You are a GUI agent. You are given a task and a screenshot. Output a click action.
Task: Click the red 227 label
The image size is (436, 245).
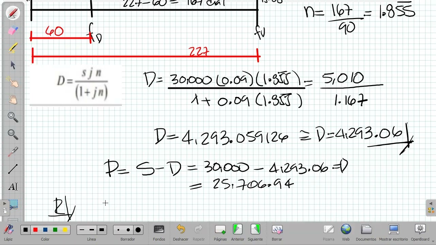point(199,52)
